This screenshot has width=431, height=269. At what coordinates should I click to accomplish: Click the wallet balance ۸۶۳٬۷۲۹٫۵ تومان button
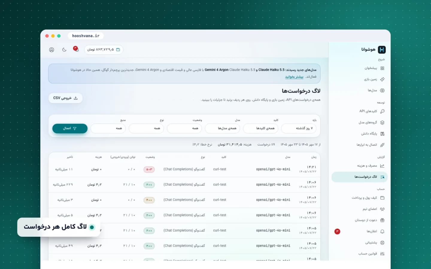(x=104, y=50)
